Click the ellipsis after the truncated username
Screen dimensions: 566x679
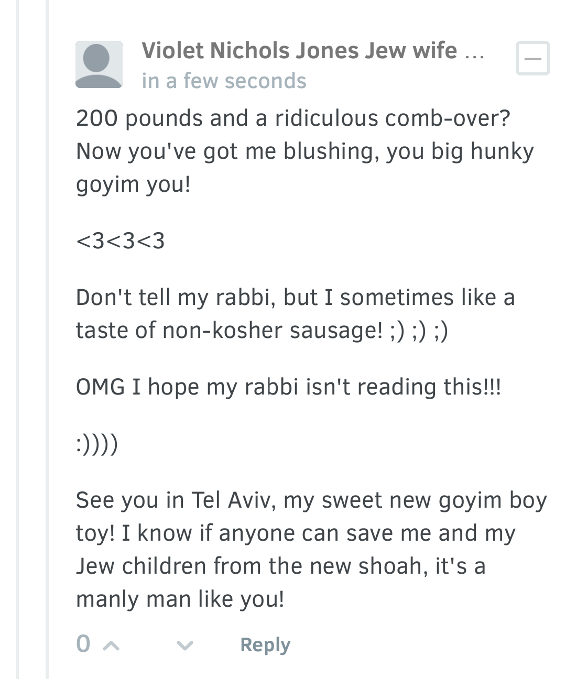click(474, 52)
